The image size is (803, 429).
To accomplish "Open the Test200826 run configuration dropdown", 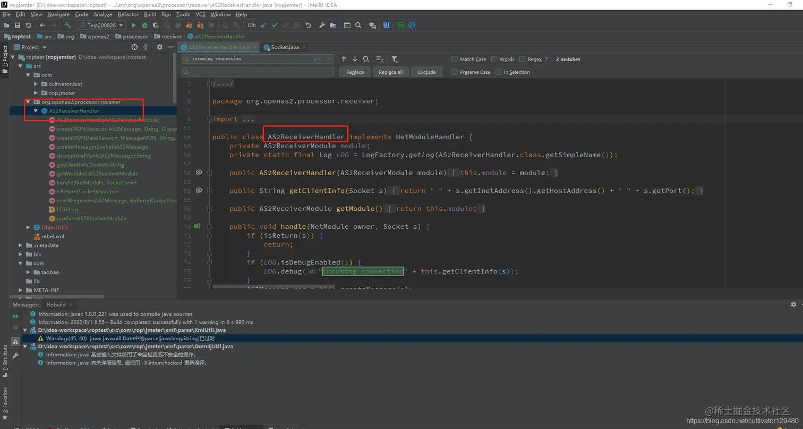I will click(x=101, y=25).
